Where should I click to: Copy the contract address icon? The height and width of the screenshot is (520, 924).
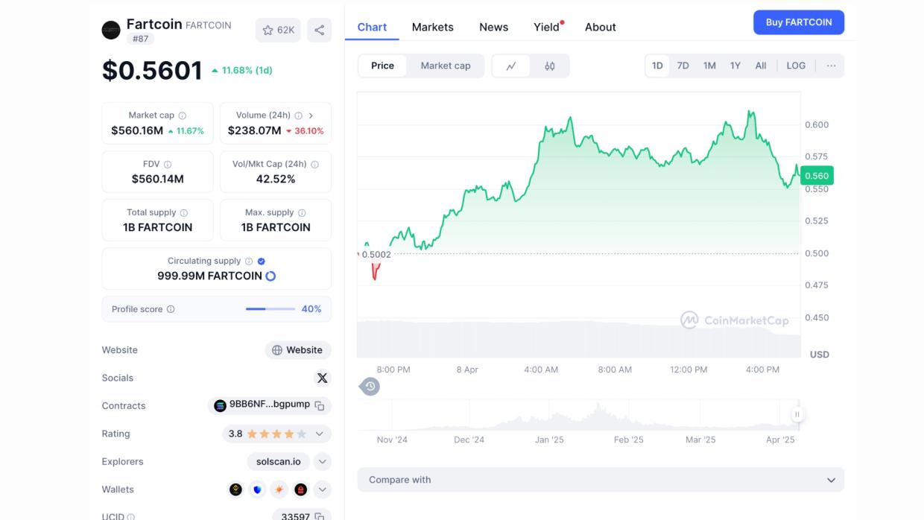pyautogui.click(x=320, y=406)
